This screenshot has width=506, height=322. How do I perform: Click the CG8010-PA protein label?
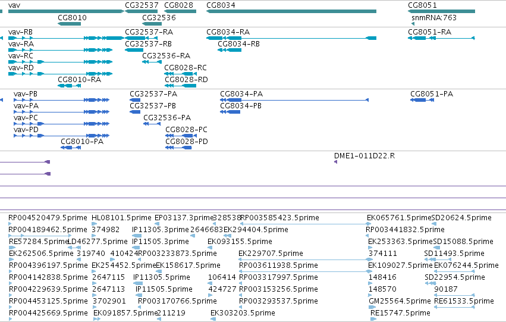point(82,142)
